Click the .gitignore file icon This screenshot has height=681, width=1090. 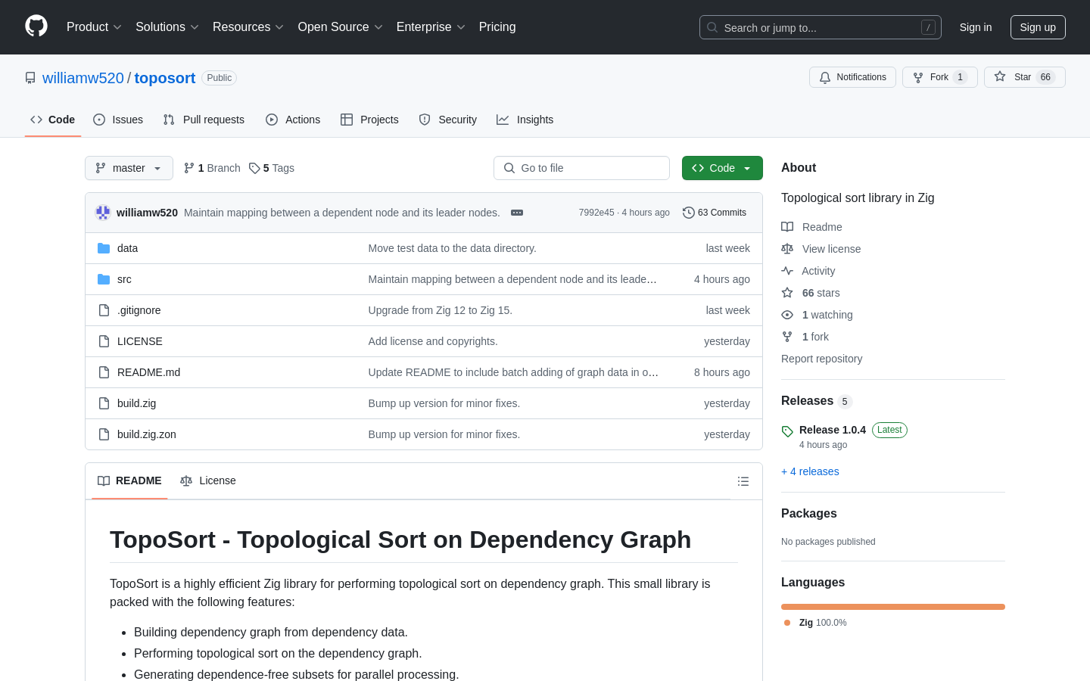[x=104, y=310]
